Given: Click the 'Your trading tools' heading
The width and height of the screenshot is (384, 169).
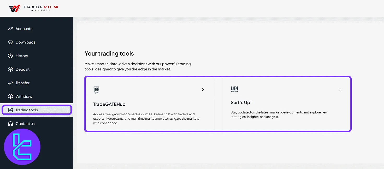Looking at the screenshot, I should (x=109, y=53).
